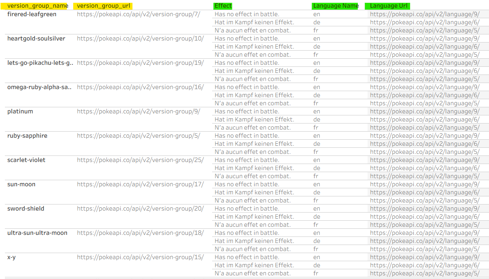Select the Language Name column header
This screenshot has width=489, height=279.
pyautogui.click(x=336, y=6)
